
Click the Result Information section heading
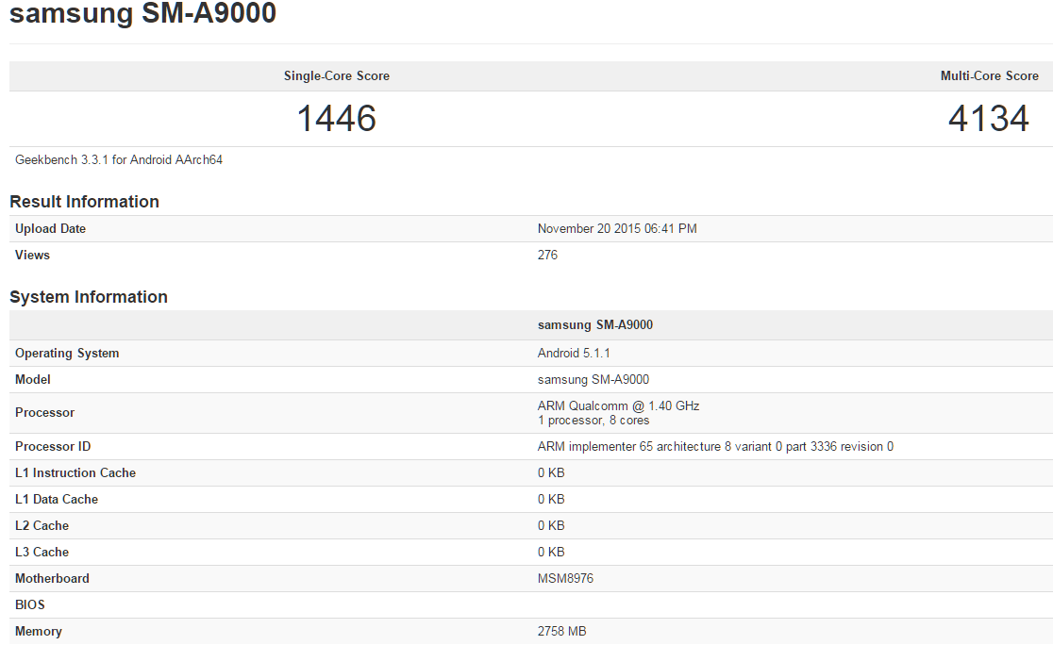pos(83,202)
